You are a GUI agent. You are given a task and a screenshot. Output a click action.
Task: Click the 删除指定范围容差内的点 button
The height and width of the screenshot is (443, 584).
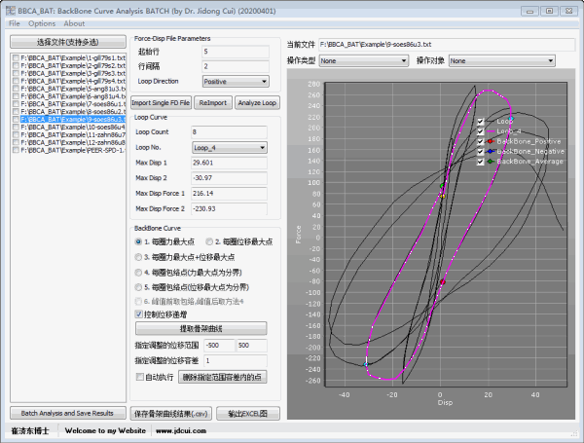tap(222, 377)
